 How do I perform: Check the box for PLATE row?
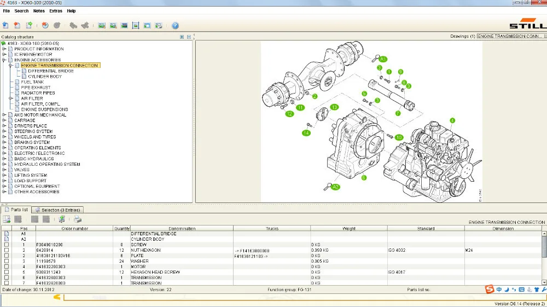click(7, 256)
